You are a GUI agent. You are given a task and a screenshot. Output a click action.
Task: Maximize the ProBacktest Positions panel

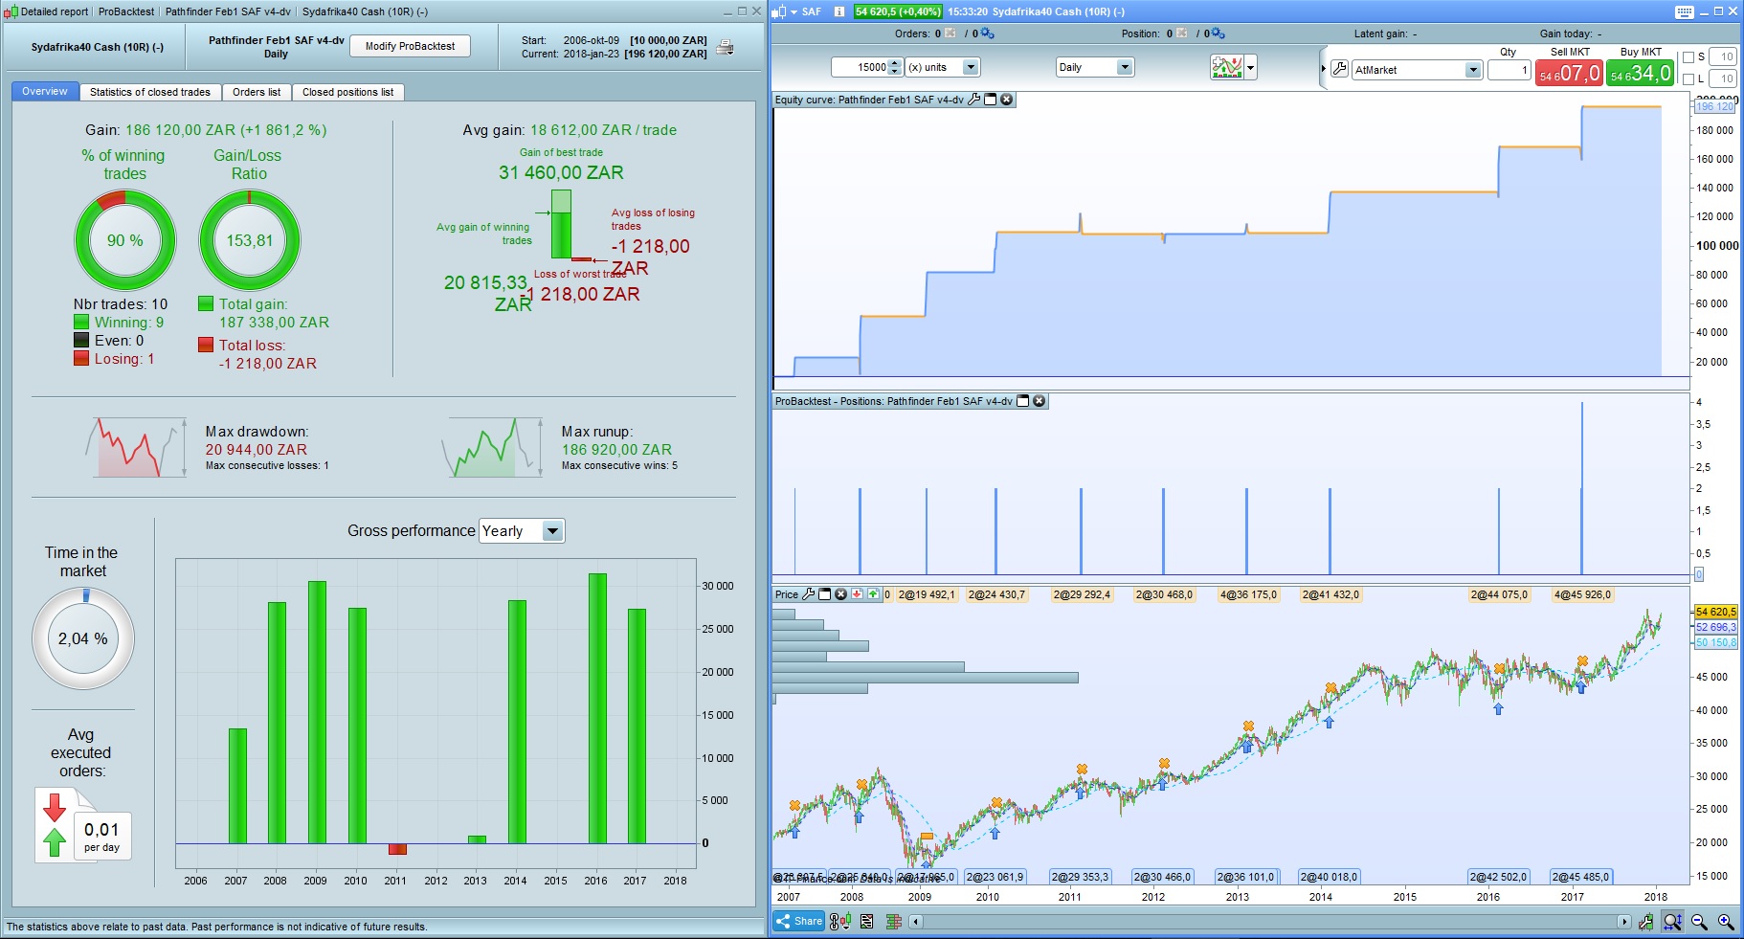pos(1022,401)
